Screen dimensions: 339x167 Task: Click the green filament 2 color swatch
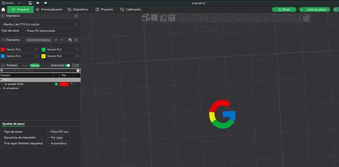pos(44,49)
